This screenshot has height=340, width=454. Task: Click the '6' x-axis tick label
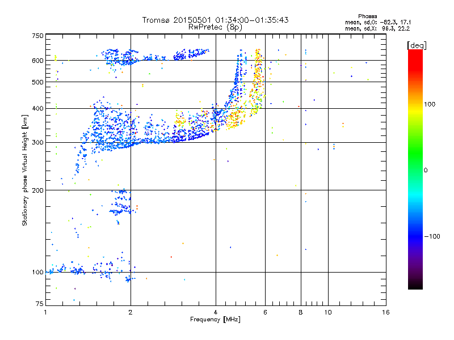click(x=265, y=312)
